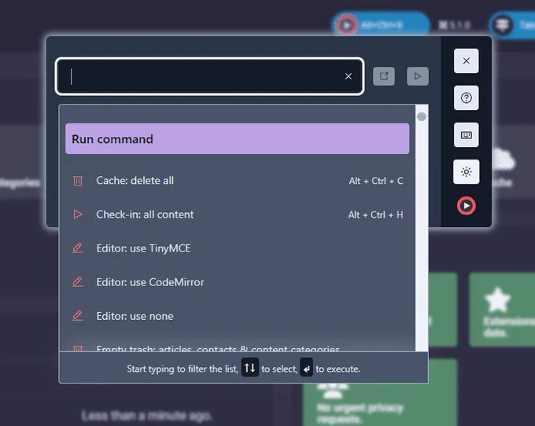Open the keyboard shortcuts button

(x=466, y=135)
